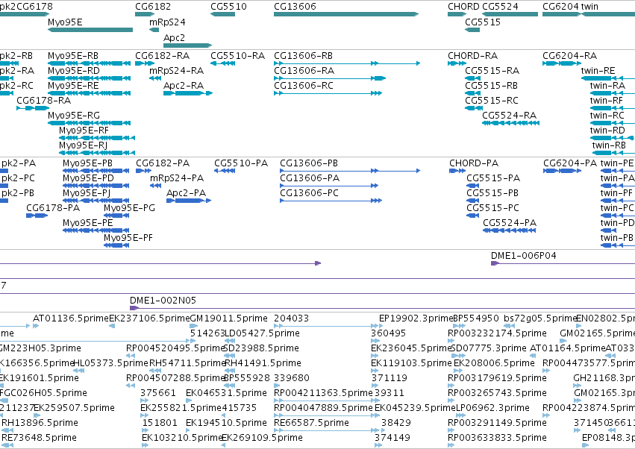Image resolution: width=635 pixels, height=449 pixels.
Task: Click the CG5510 gene label
Action: 228,7
